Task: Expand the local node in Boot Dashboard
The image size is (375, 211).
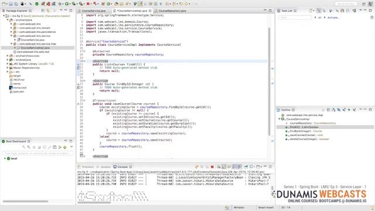Action: (x=5, y=158)
